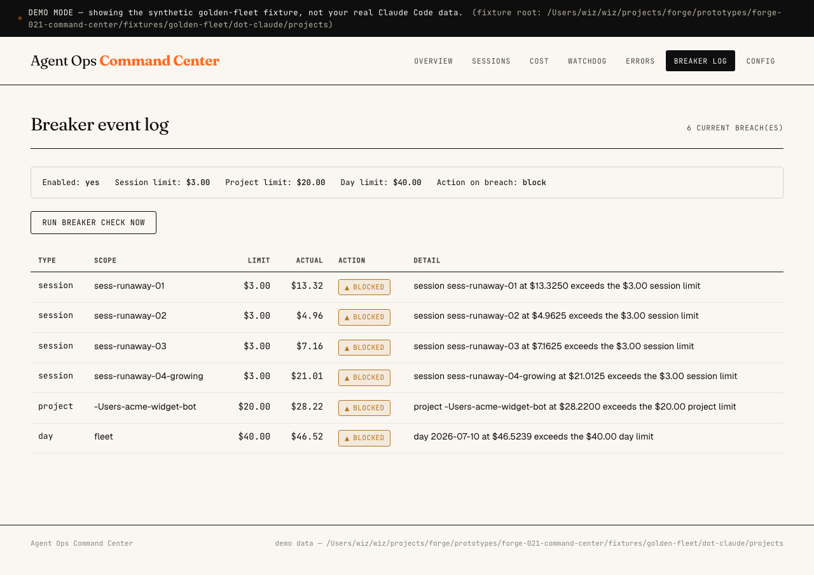Open the Overview tab
This screenshot has height=575, width=814.
434,61
